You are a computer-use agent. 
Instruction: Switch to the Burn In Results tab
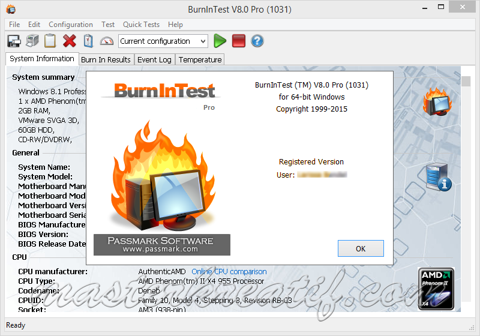[x=106, y=59]
